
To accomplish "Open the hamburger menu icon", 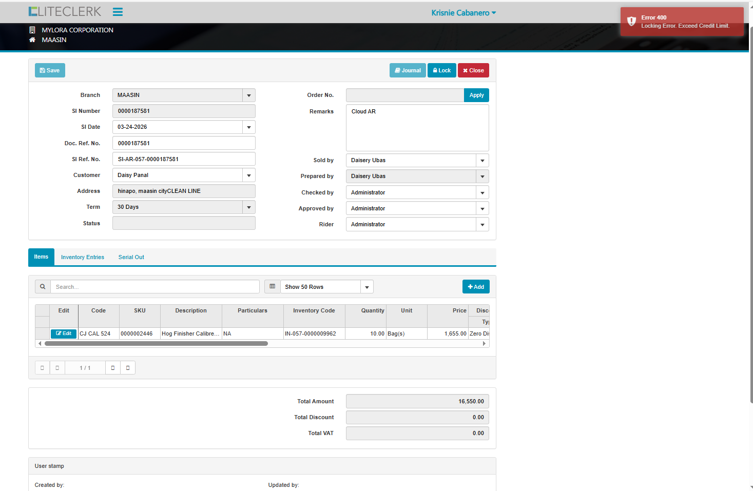I will coord(118,12).
